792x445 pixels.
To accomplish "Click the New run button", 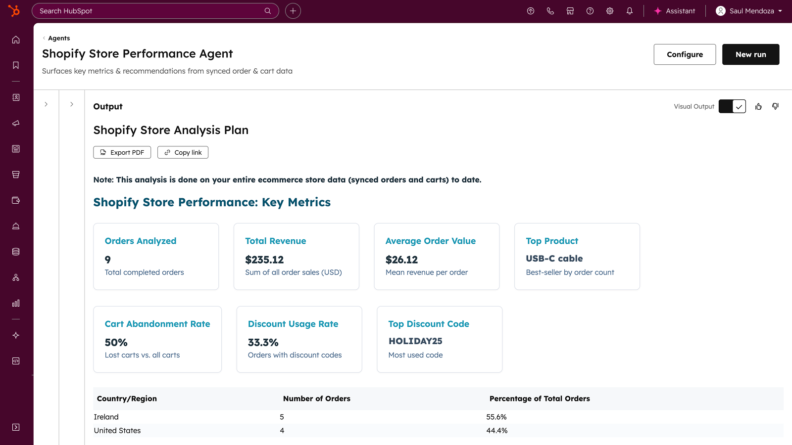I will 750,54.
